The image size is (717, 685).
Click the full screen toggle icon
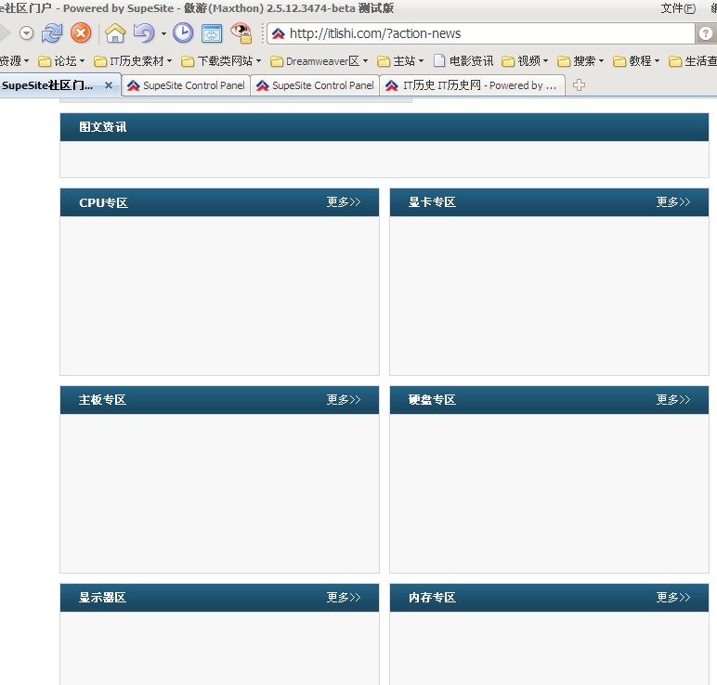[x=212, y=33]
